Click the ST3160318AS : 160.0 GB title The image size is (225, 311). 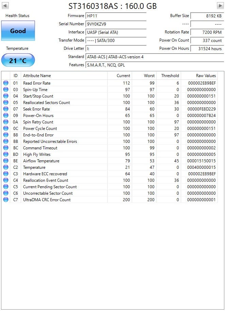[x=112, y=6]
